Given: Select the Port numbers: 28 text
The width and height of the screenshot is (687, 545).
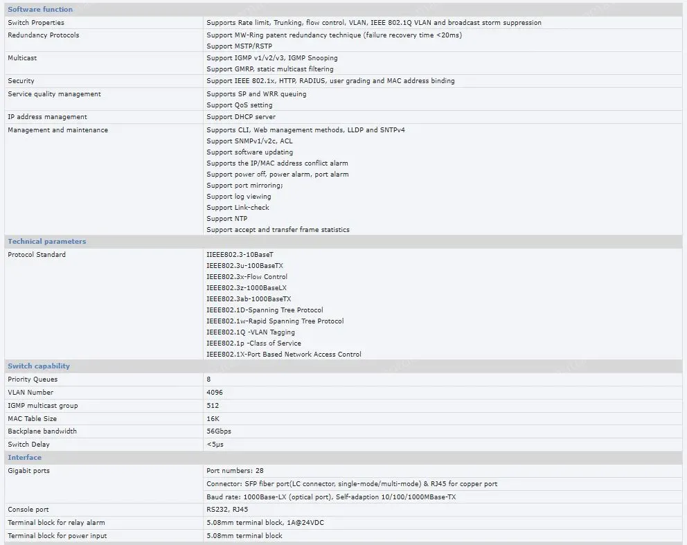Looking at the screenshot, I should [x=235, y=471].
